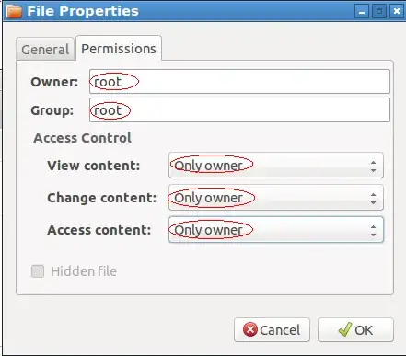This screenshot has width=406, height=356.
Task: Toggle the Hidden file checkbox
Action: (x=38, y=271)
